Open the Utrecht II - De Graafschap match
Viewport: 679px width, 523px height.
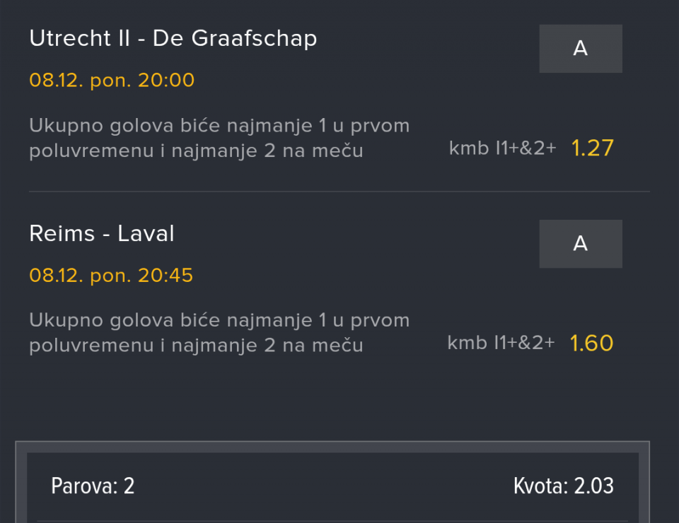pos(173,39)
